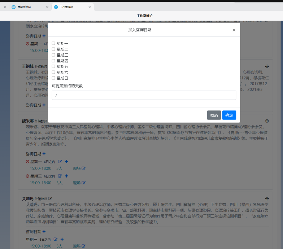
Task: Edit 魏米娜 星期三 6日之内 entry
Action: [x=60, y=176]
